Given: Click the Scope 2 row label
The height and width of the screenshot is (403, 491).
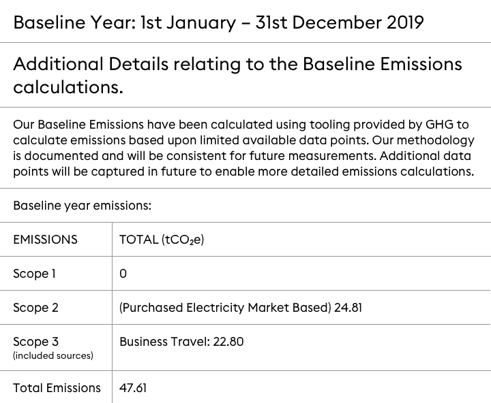Looking at the screenshot, I should tap(35, 308).
